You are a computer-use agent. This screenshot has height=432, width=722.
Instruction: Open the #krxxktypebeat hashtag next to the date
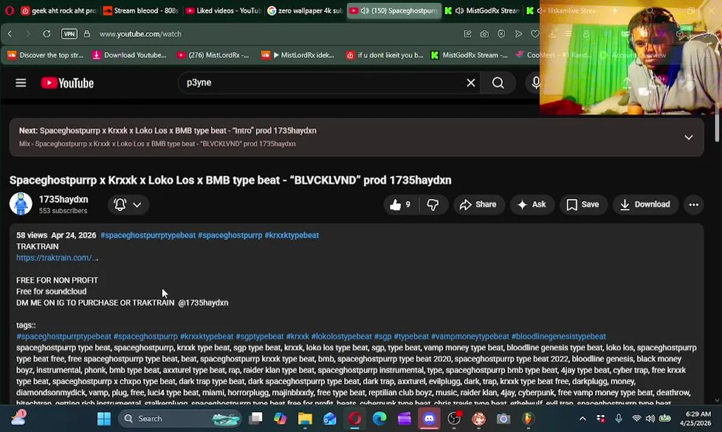pos(291,235)
